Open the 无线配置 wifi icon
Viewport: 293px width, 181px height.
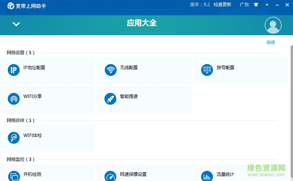pos(111,70)
